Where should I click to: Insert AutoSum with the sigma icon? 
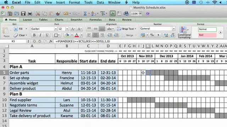[85, 13]
